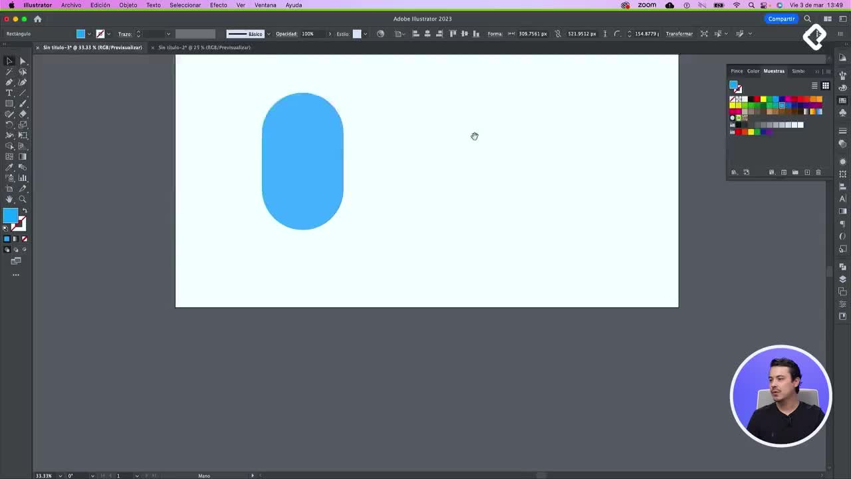851x479 pixels.
Task: Switch to the Sin título-2 document tab
Action: 204,48
